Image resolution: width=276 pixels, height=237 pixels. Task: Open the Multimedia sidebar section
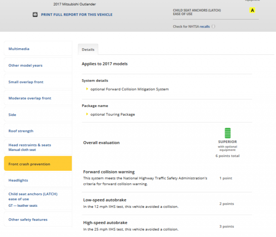pyautogui.click(x=38, y=49)
